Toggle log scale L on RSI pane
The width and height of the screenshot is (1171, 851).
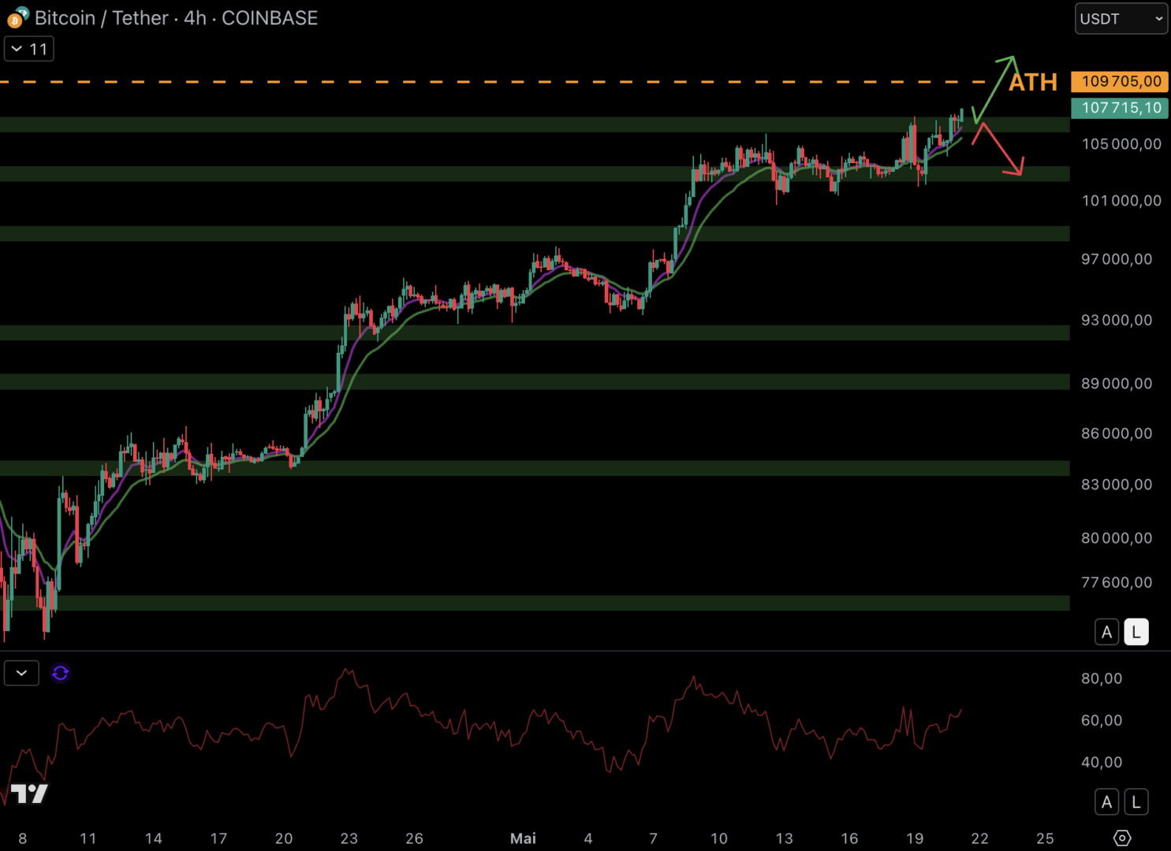[x=1136, y=802]
